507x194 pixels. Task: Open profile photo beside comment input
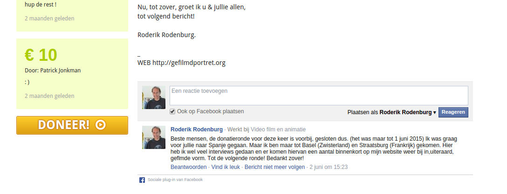point(154,97)
